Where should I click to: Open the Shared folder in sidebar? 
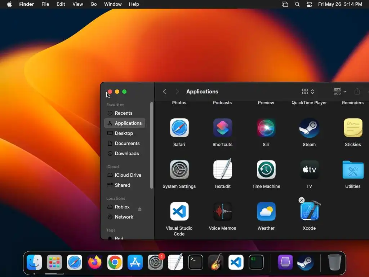(x=124, y=185)
